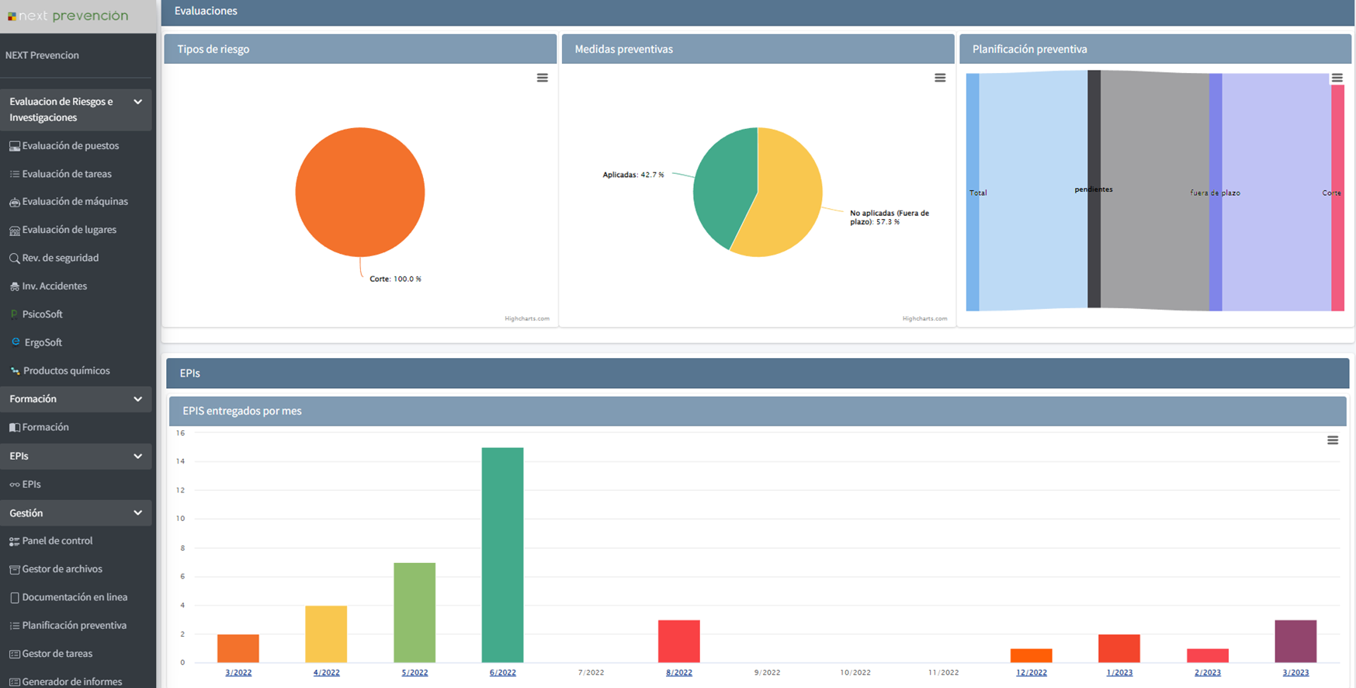Click the next prevención logo
1356x688 pixels.
(68, 16)
